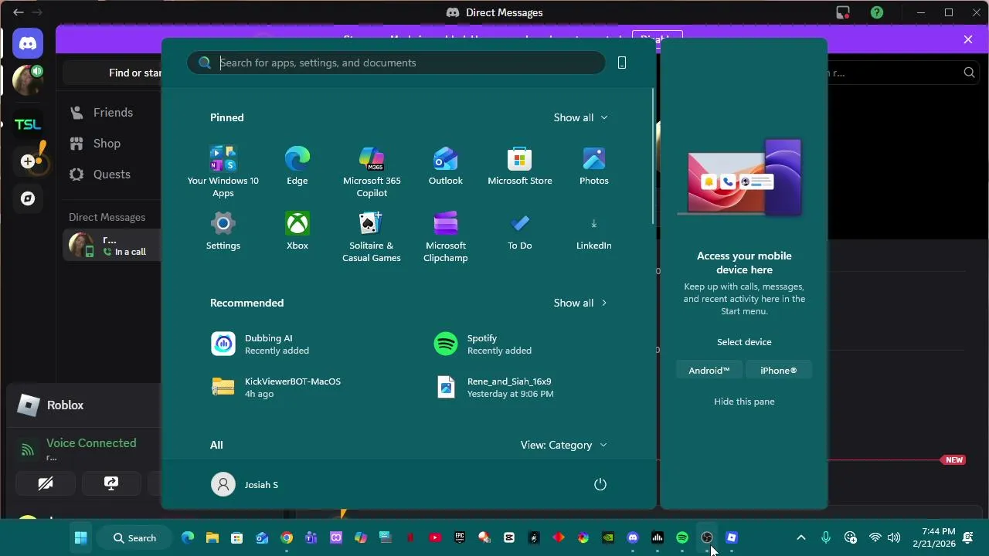Dismiss the purple Discord notice banner
Viewport: 989px width, 556px height.
click(x=968, y=39)
